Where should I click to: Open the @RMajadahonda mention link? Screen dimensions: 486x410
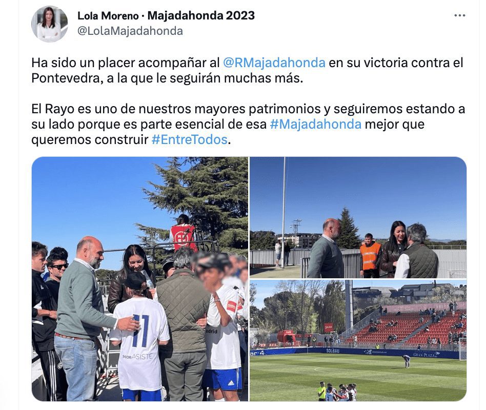(274, 63)
